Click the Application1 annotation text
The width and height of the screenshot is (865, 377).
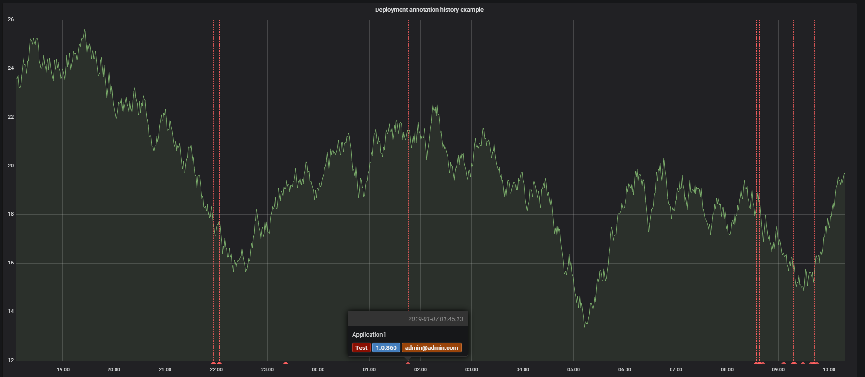click(369, 334)
